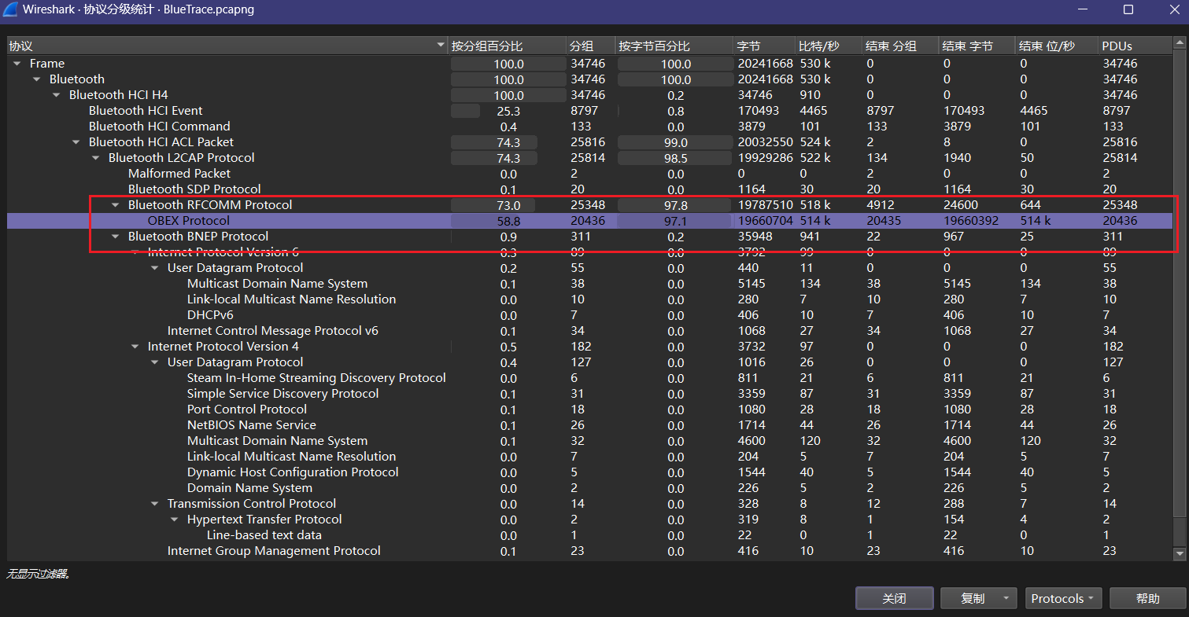Collapse the Internet Protocol Version 4 node
Screen dimensions: 1189x617
click(x=135, y=347)
